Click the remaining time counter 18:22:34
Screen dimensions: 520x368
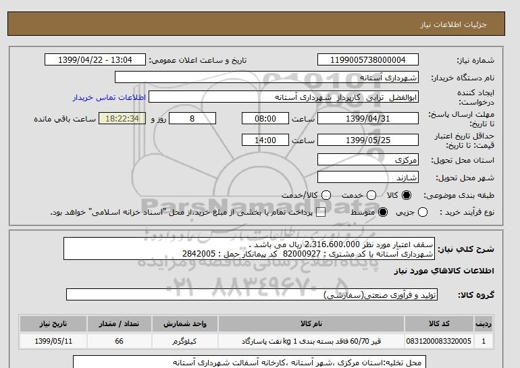pos(122,118)
